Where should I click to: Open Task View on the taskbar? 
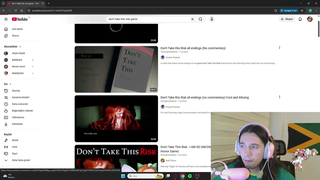[168, 176]
